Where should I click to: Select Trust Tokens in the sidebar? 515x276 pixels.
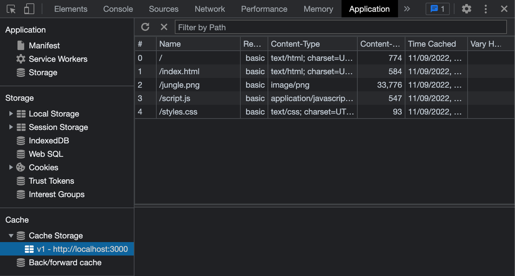pos(51,181)
